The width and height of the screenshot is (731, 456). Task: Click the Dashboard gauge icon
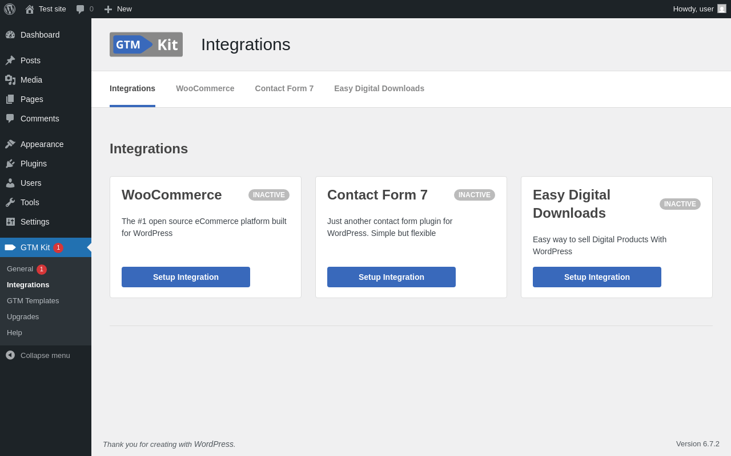pyautogui.click(x=10, y=35)
